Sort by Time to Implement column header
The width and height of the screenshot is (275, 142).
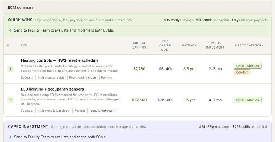tap(215, 45)
